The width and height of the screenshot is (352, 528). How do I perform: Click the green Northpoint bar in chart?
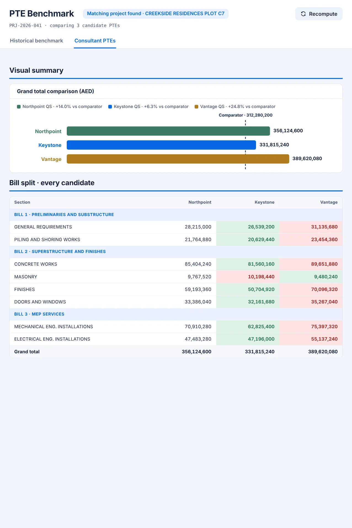[168, 131]
